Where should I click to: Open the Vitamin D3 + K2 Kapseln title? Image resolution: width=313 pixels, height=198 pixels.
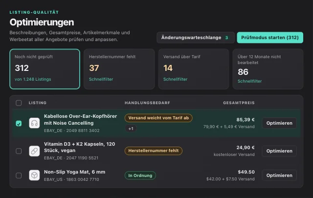pyautogui.click(x=79, y=147)
